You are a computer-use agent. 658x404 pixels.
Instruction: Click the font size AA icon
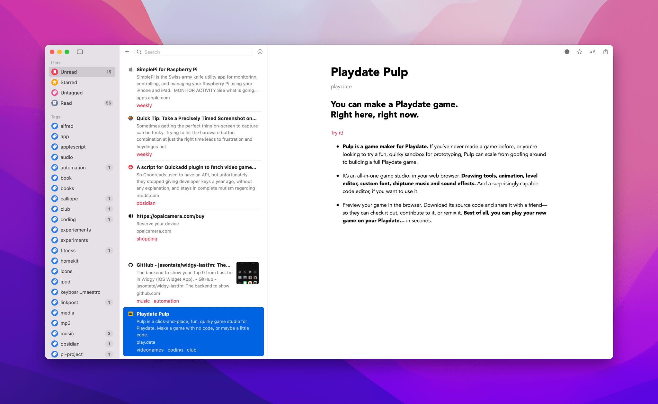coord(592,52)
